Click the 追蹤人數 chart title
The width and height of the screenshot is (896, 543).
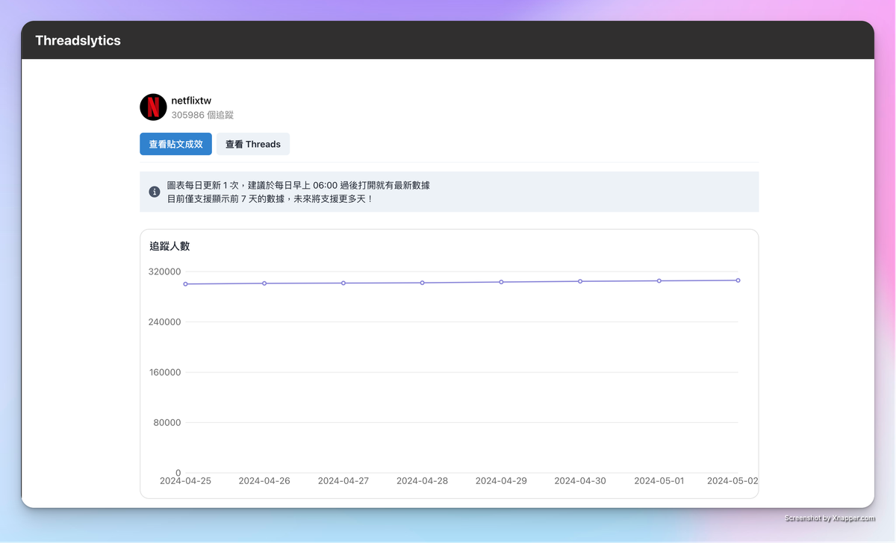point(169,246)
